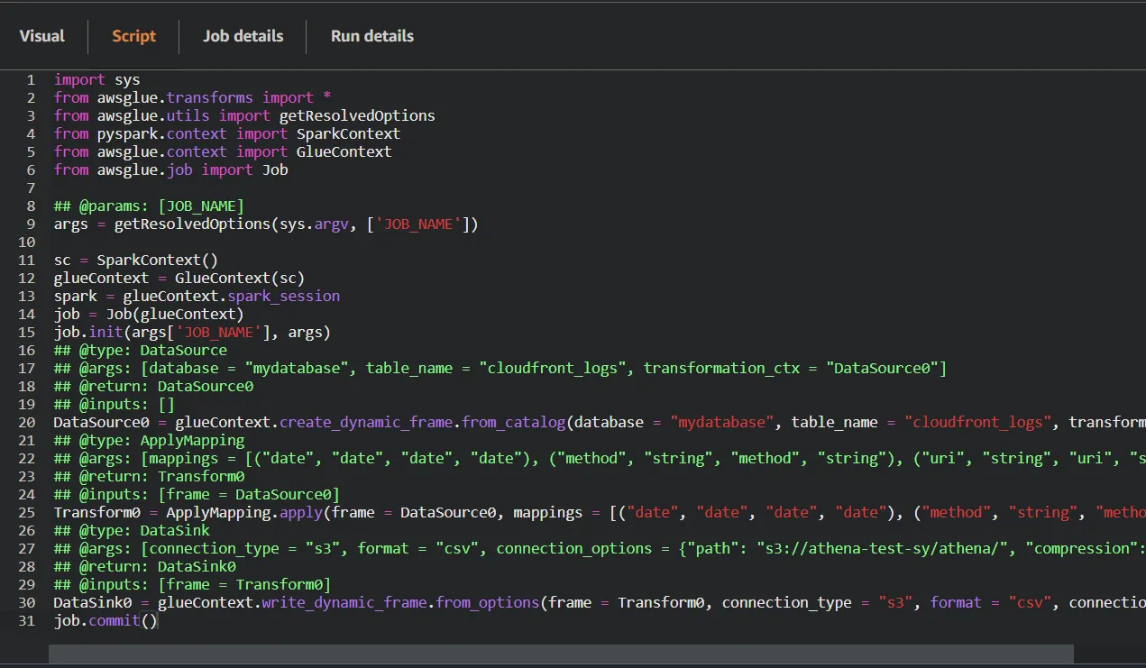Go to the Run details tab
The image size is (1146, 668).
click(x=371, y=36)
